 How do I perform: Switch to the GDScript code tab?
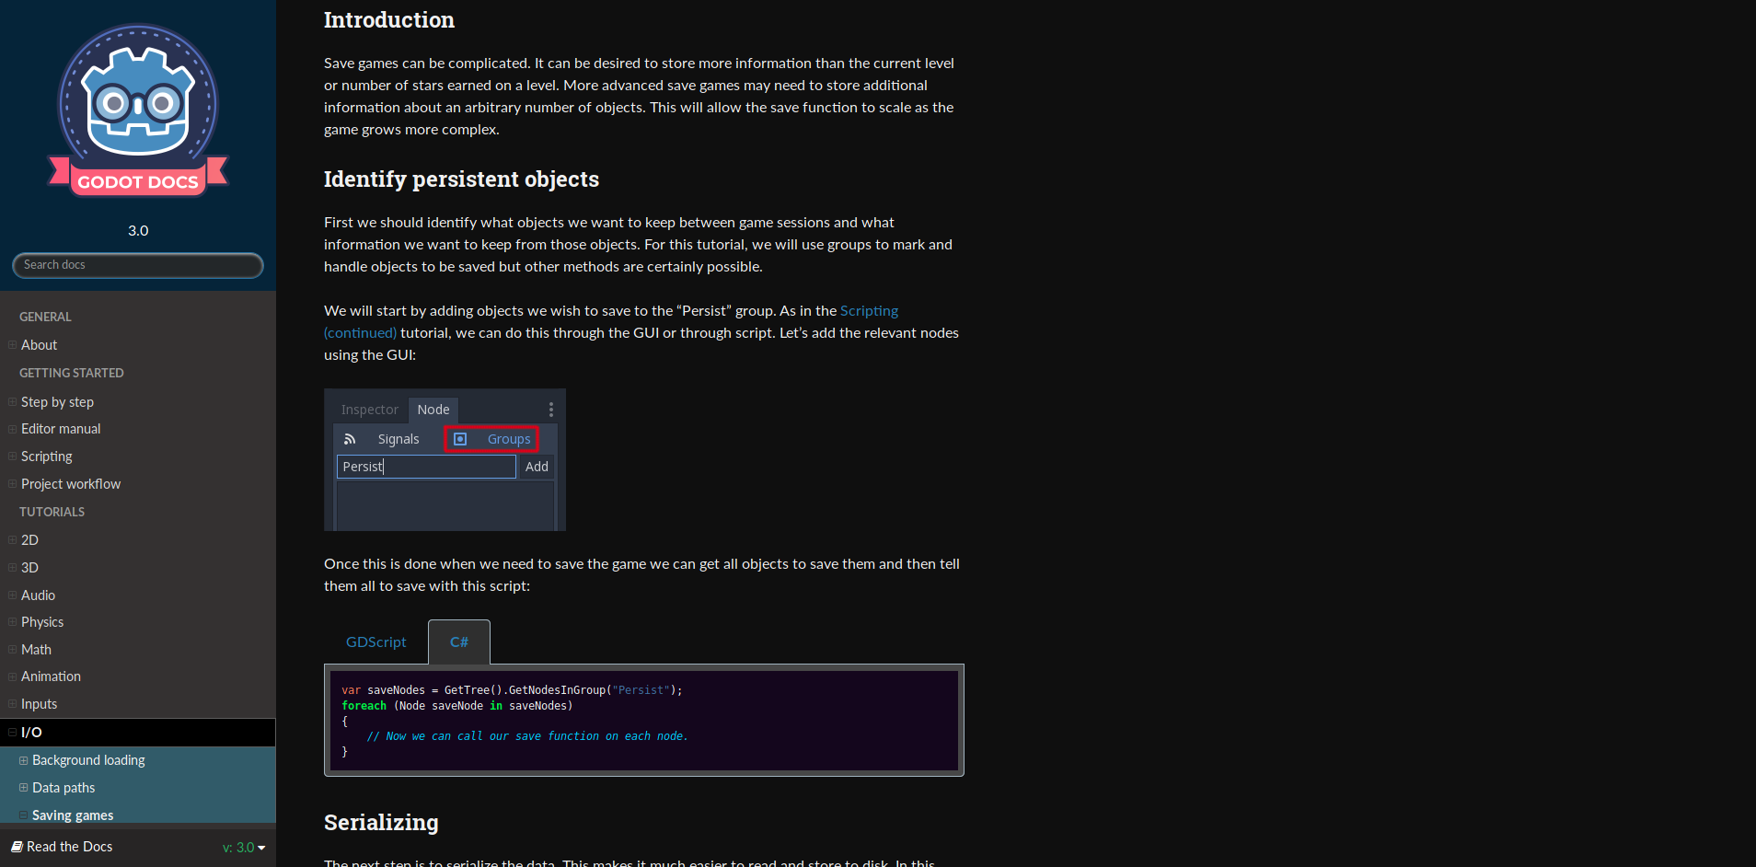375,642
